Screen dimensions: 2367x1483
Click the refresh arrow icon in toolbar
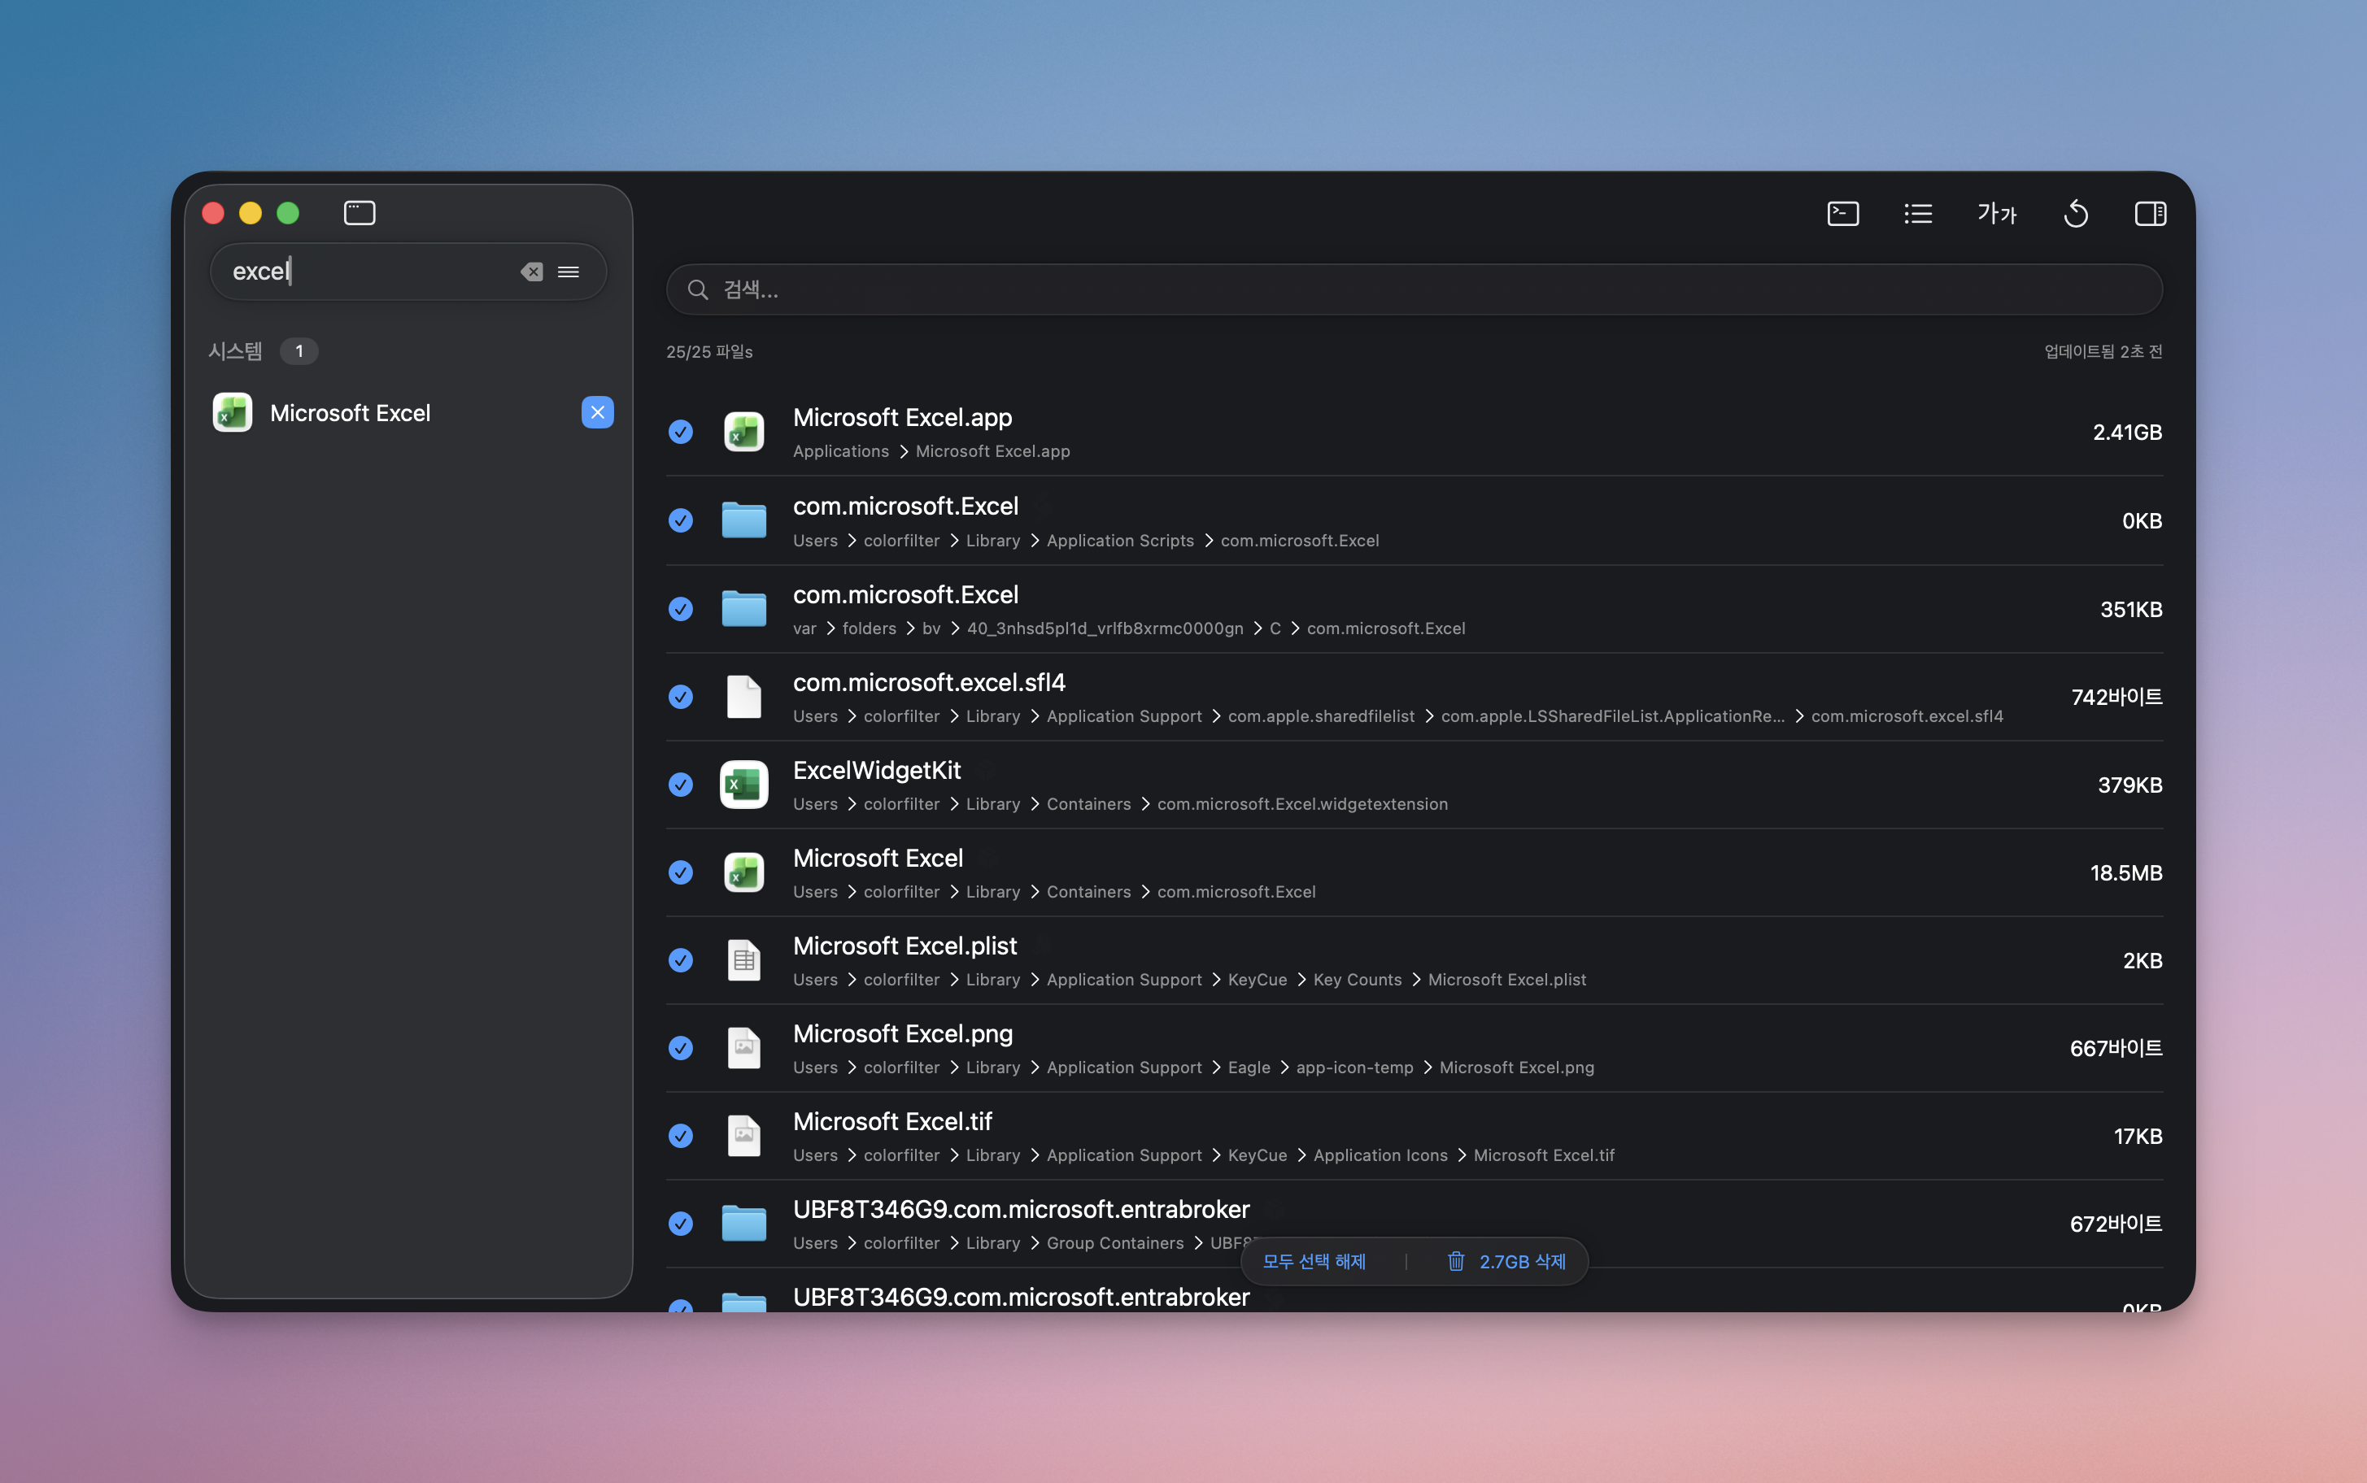click(2076, 213)
